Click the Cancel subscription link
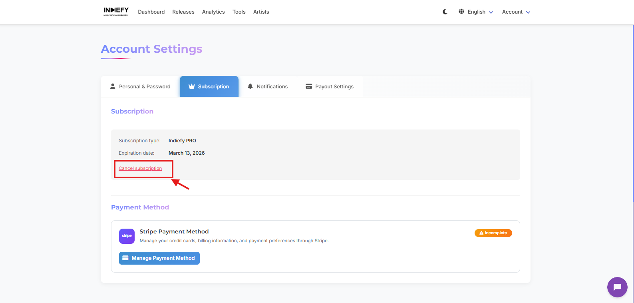 (140, 168)
